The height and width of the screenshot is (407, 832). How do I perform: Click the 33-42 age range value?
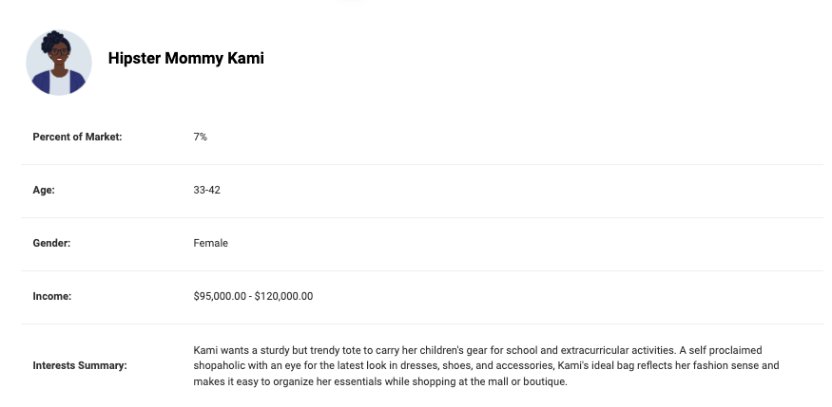[x=207, y=190]
